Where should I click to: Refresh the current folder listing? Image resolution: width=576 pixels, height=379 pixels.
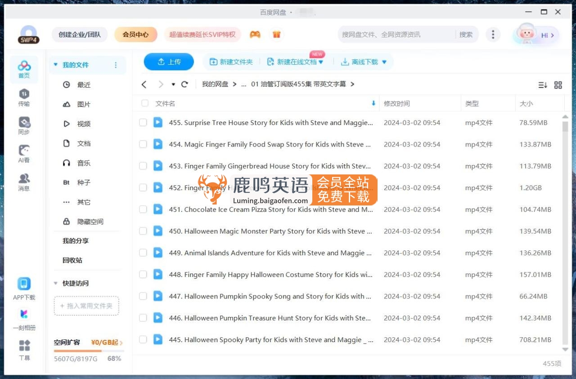(184, 84)
